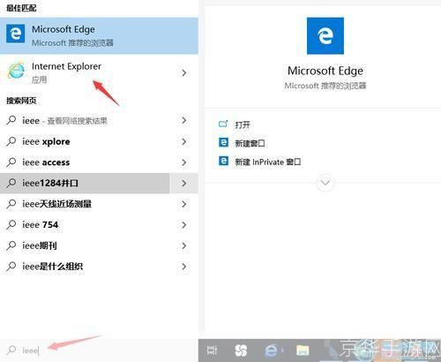Click the open-window icon next to 打开
Screen dimensions: 441x362
click(x=223, y=124)
